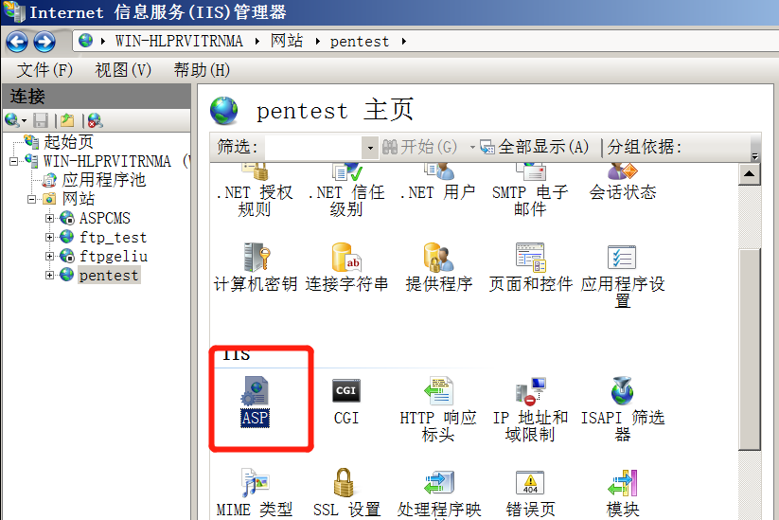Click the save disk icon in 连接 toolbar
This screenshot has height=520, width=779.
pos(41,120)
